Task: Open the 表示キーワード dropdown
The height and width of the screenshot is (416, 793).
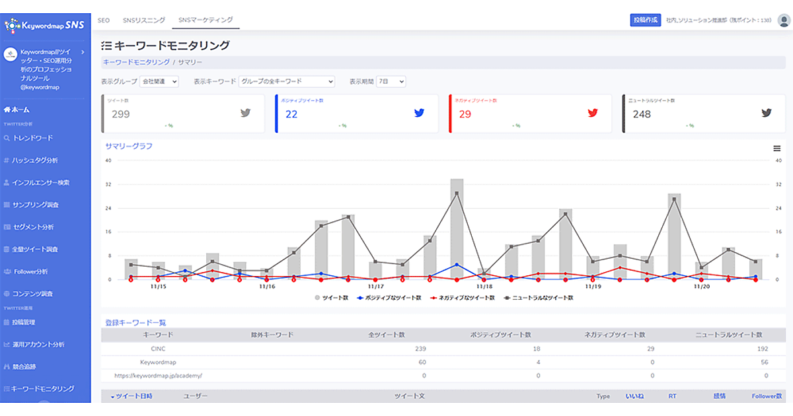Action: click(x=286, y=81)
